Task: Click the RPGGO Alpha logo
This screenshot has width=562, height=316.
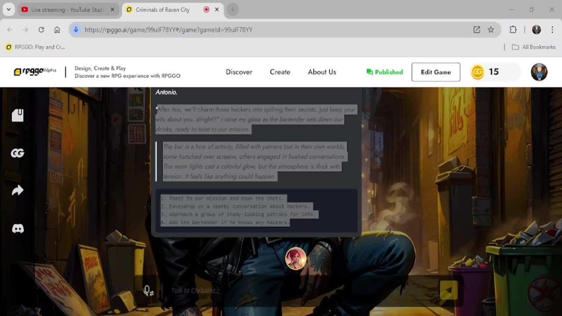Action: tap(35, 72)
